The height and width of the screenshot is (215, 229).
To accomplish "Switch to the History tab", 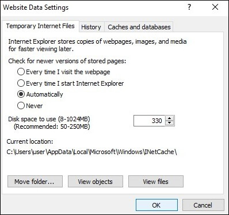I will coord(91,27).
